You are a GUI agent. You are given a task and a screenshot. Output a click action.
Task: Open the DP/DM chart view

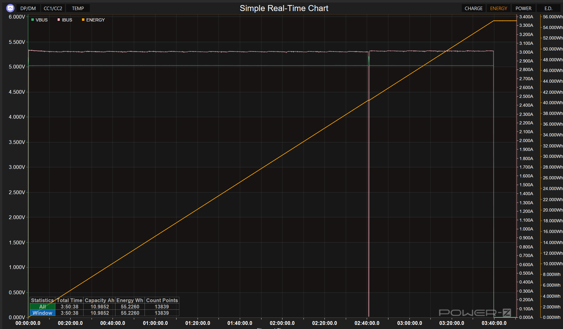pyautogui.click(x=28, y=8)
